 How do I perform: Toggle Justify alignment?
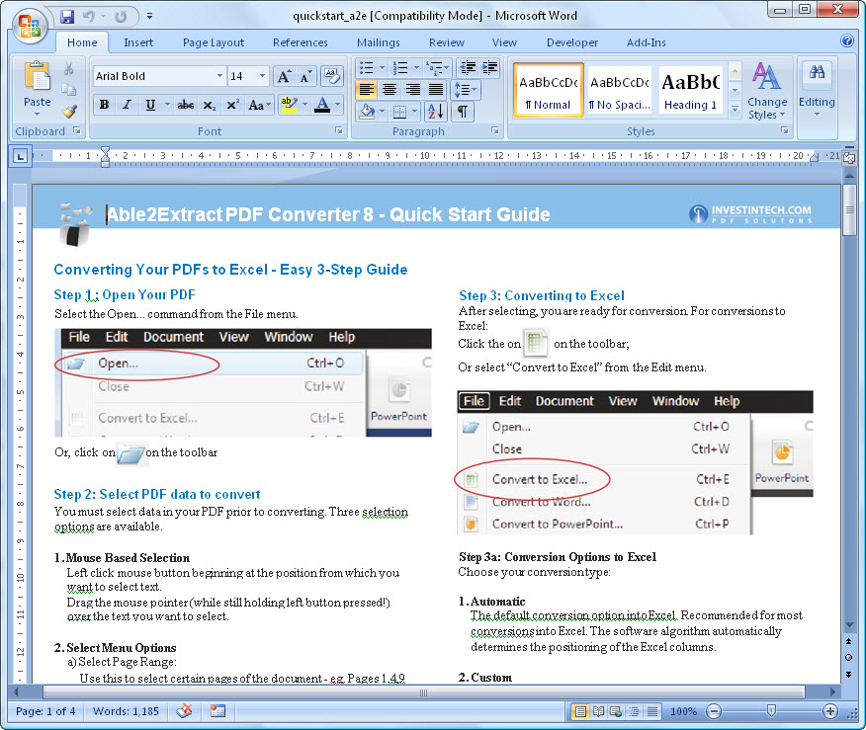click(x=436, y=89)
